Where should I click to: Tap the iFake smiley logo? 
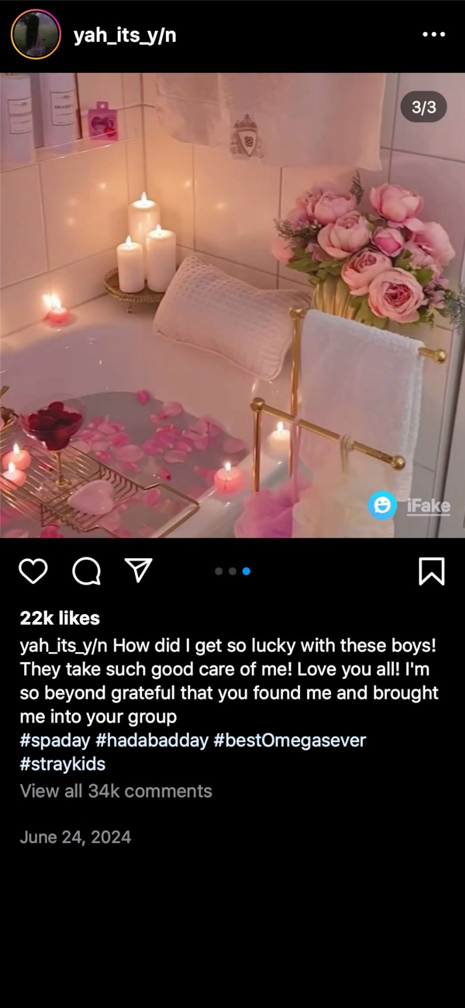382,506
